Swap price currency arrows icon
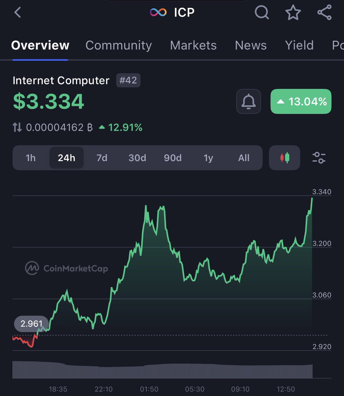This screenshot has width=344, height=396. point(17,127)
